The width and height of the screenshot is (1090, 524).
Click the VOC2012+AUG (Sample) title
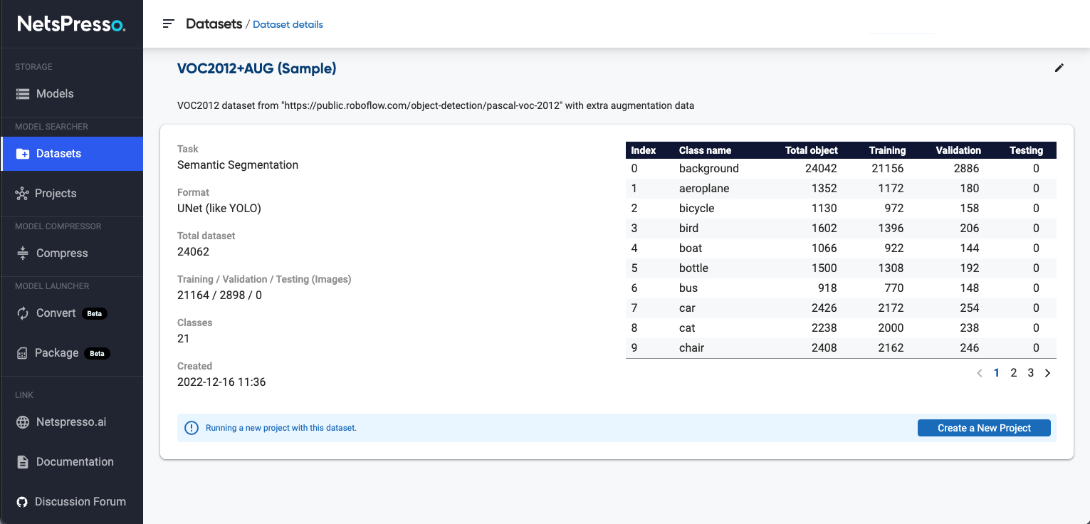point(257,68)
